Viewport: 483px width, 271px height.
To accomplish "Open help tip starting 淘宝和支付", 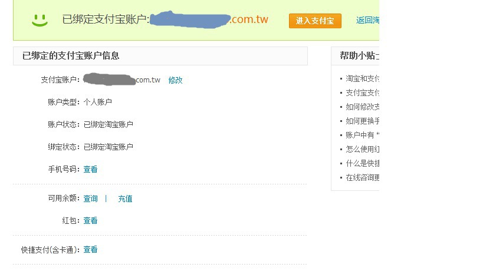I will point(362,78).
